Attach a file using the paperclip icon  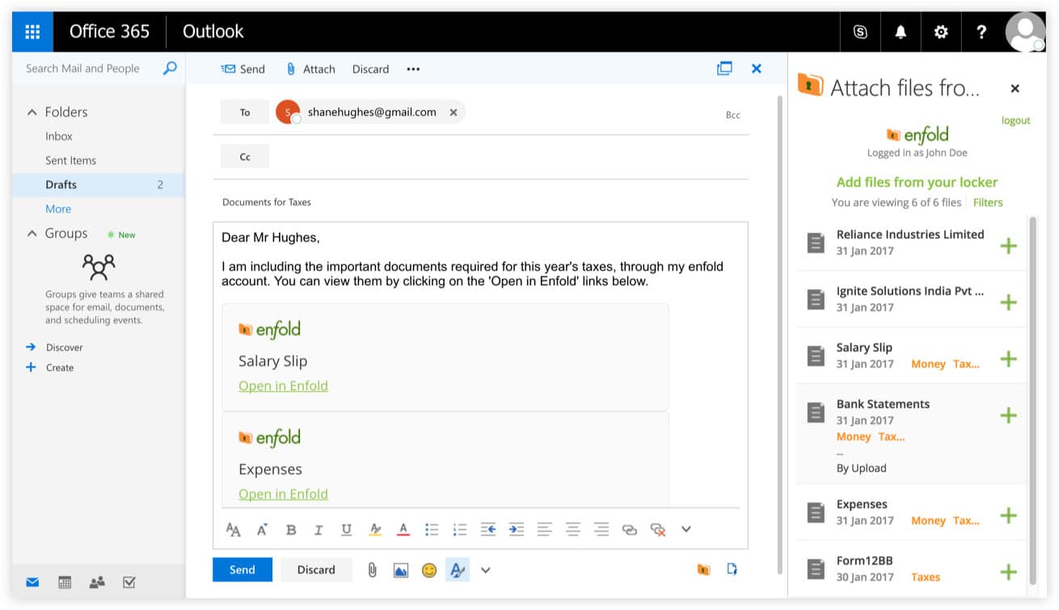pos(372,570)
